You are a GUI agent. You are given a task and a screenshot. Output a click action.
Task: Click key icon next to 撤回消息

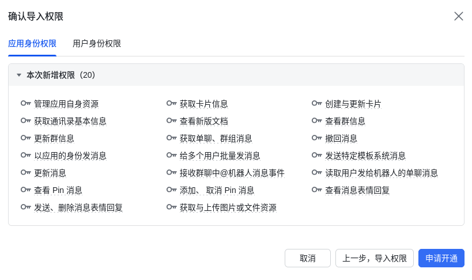pyautogui.click(x=316, y=138)
